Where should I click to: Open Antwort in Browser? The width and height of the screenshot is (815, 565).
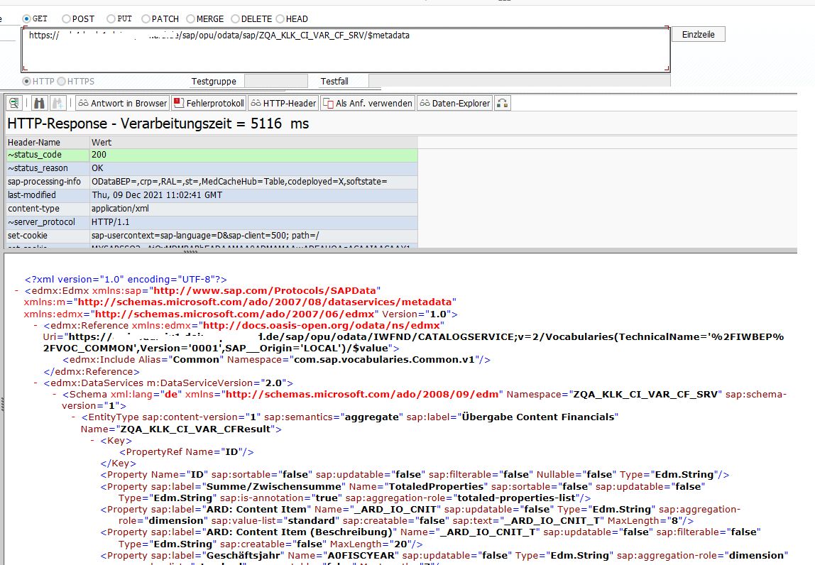click(123, 104)
